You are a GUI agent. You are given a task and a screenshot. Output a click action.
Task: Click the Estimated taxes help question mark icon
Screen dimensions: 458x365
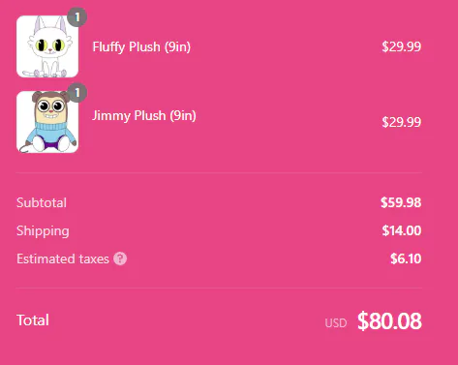[120, 259]
